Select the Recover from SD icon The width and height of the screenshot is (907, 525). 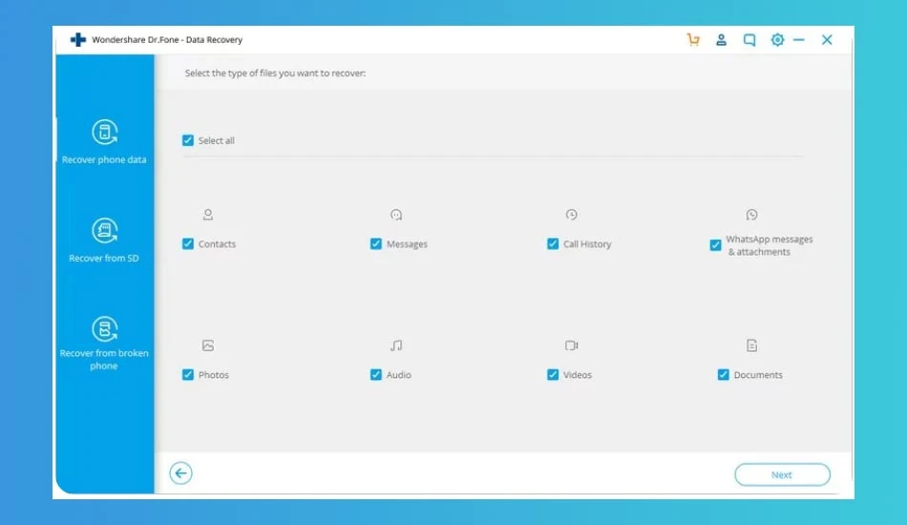pyautogui.click(x=105, y=231)
